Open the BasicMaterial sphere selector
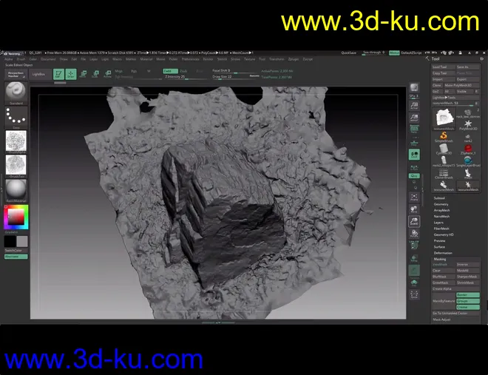488x375 pixels. (16, 190)
